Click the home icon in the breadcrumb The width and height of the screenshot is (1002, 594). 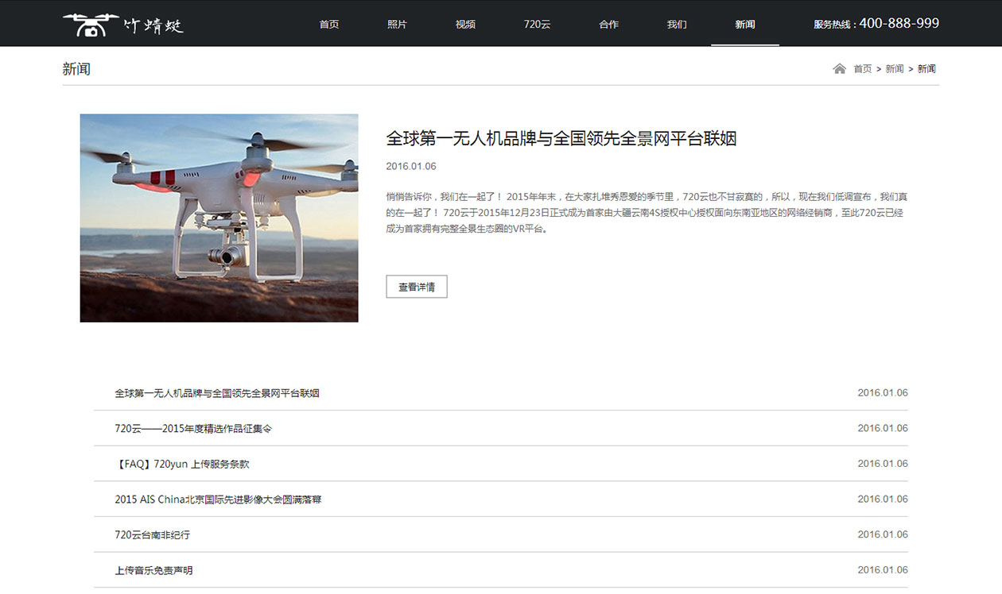839,68
